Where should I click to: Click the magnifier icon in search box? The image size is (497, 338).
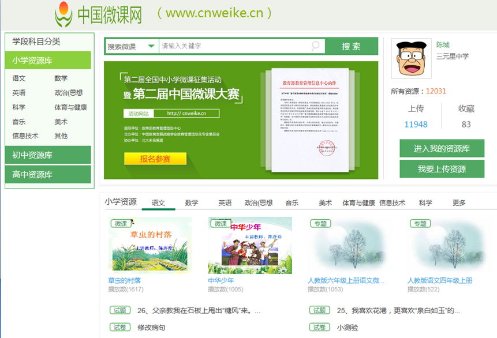[316, 46]
